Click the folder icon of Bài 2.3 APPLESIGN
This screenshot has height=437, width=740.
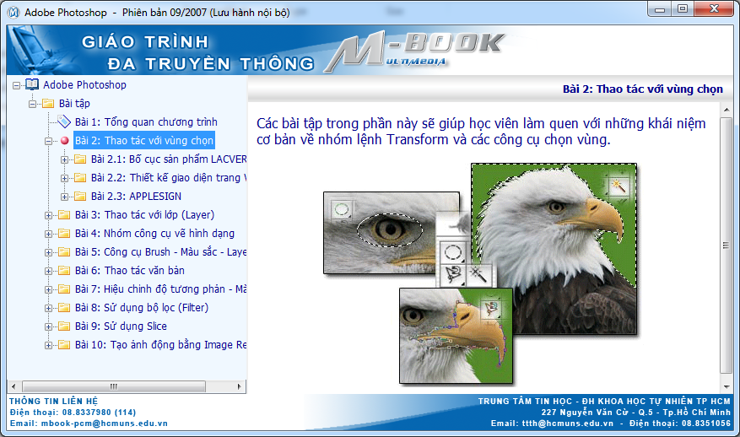(80, 197)
